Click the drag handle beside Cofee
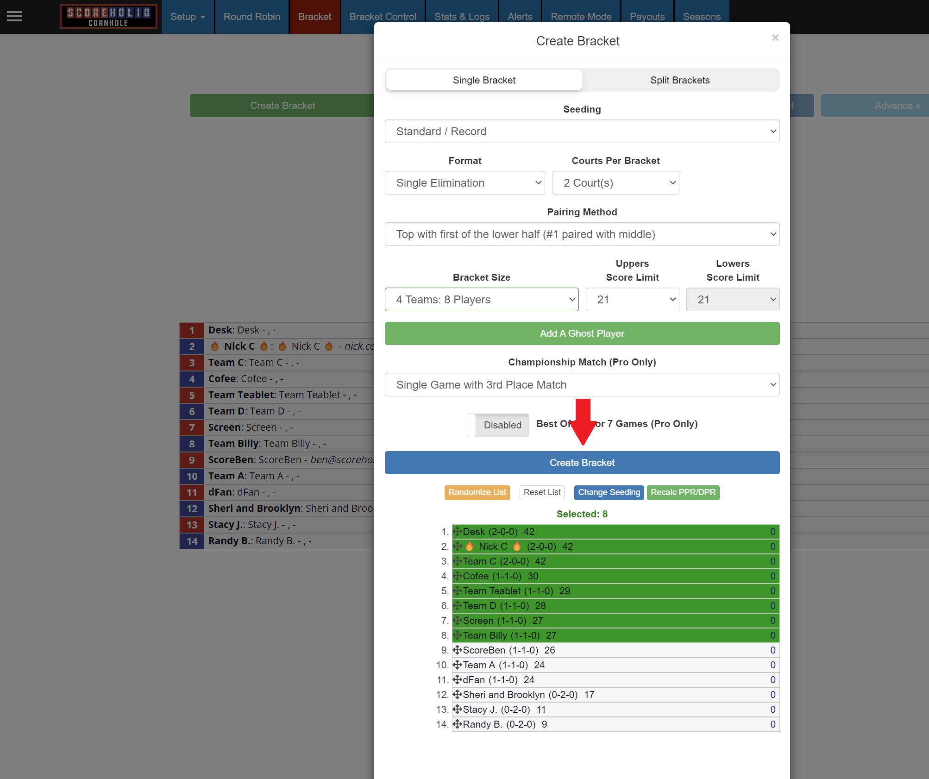 point(457,576)
